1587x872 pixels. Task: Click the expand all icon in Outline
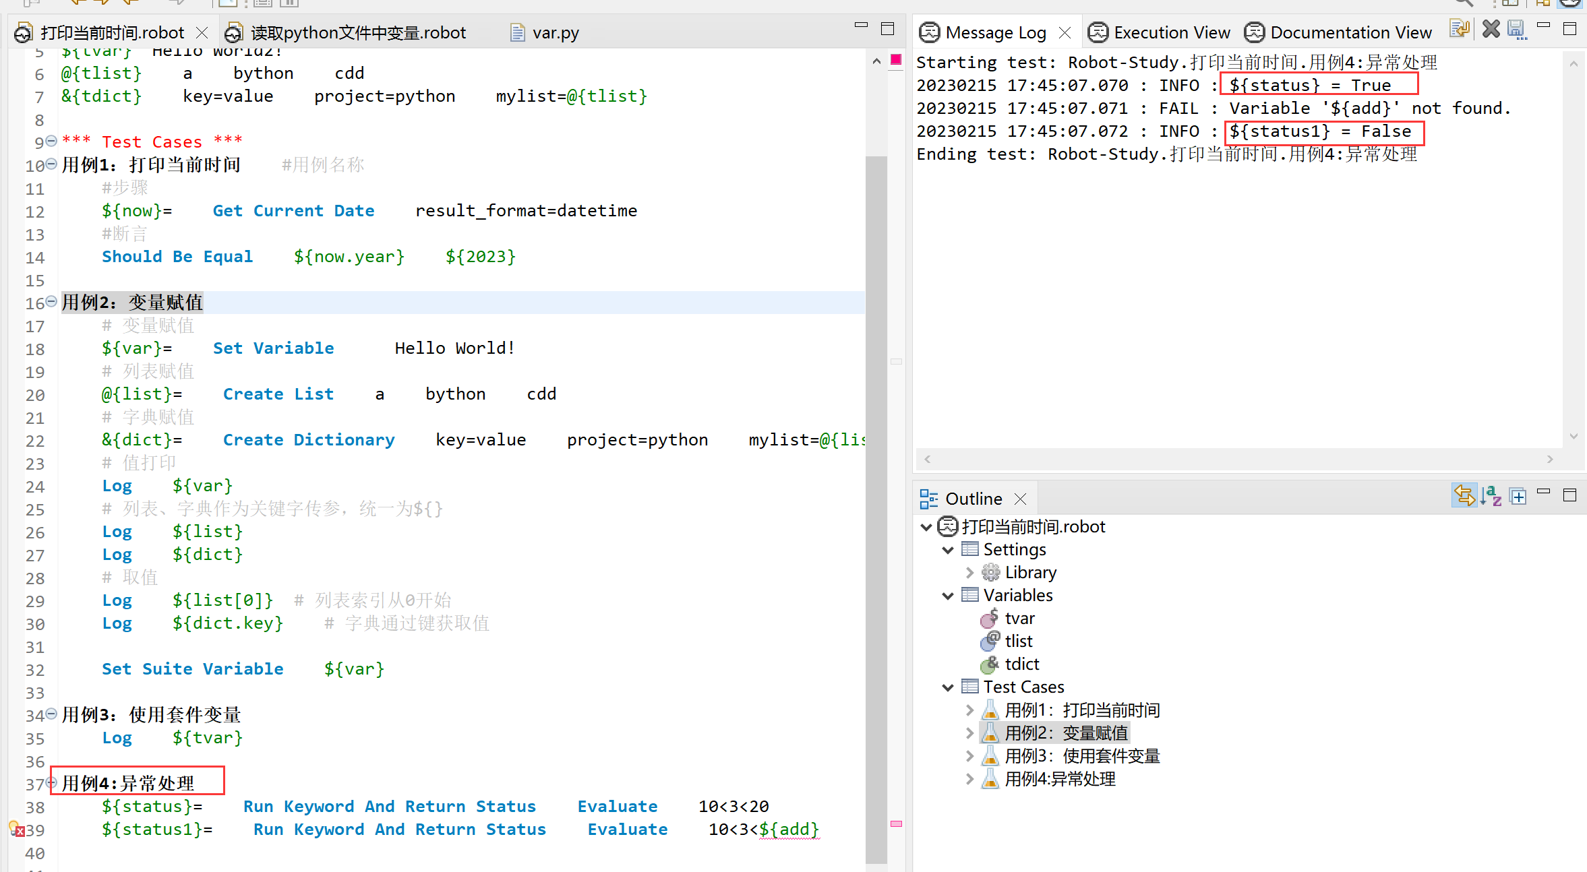pyautogui.click(x=1518, y=497)
